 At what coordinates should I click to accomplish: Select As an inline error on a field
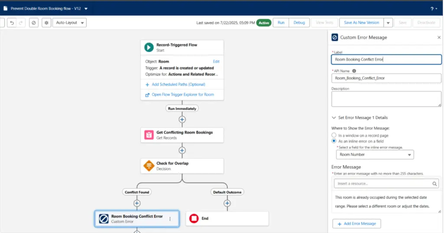[x=334, y=141]
